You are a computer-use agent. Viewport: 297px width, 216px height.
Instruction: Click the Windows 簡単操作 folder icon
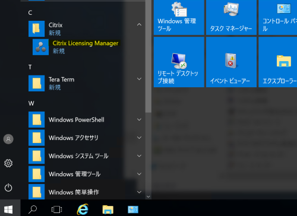[36, 192]
